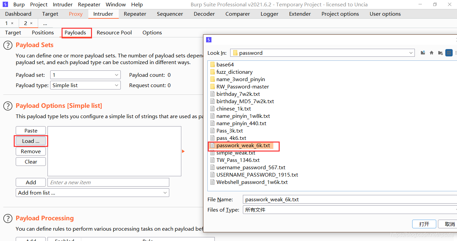
Task: Open the Project menu
Action: tap(39, 4)
